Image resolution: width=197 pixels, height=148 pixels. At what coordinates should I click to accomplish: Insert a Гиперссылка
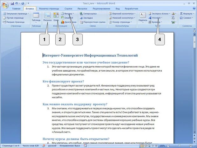coord(88,14)
